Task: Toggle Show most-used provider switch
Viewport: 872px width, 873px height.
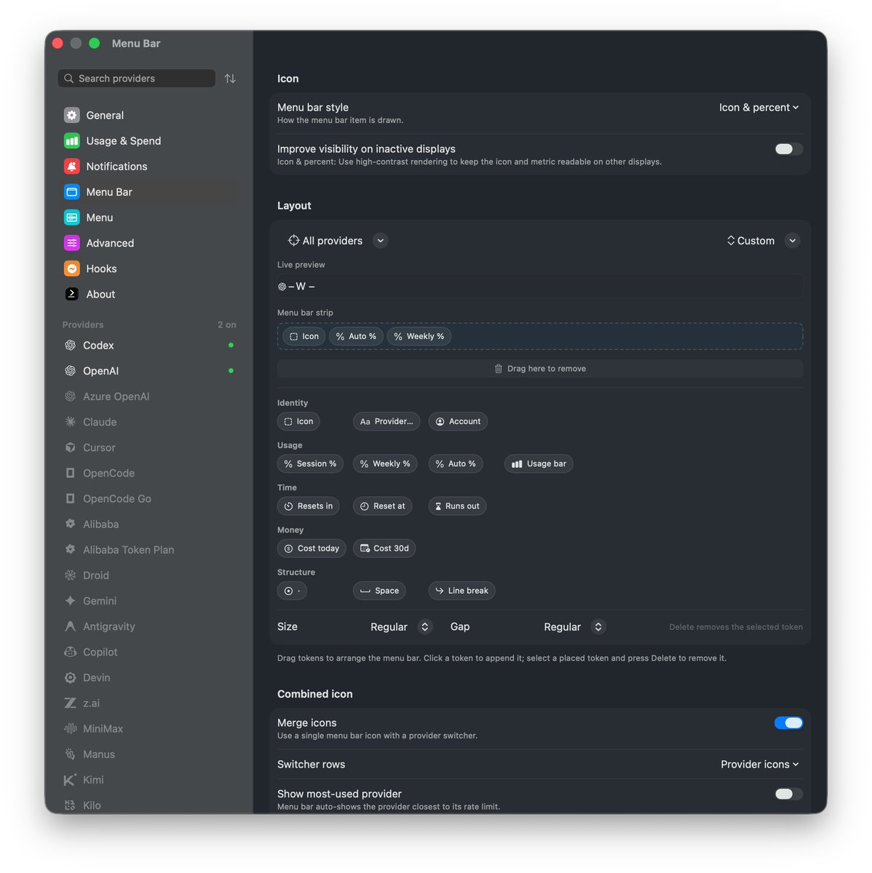Action: tap(788, 794)
